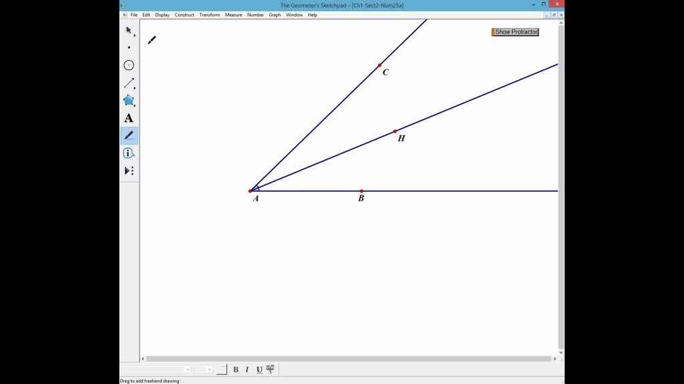Click the math symbol formatting control

point(269,369)
